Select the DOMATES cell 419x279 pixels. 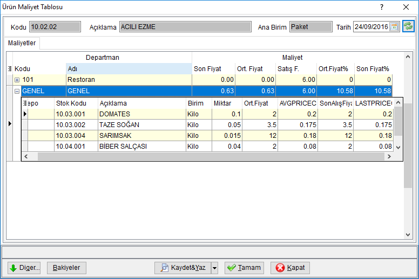tap(142, 114)
